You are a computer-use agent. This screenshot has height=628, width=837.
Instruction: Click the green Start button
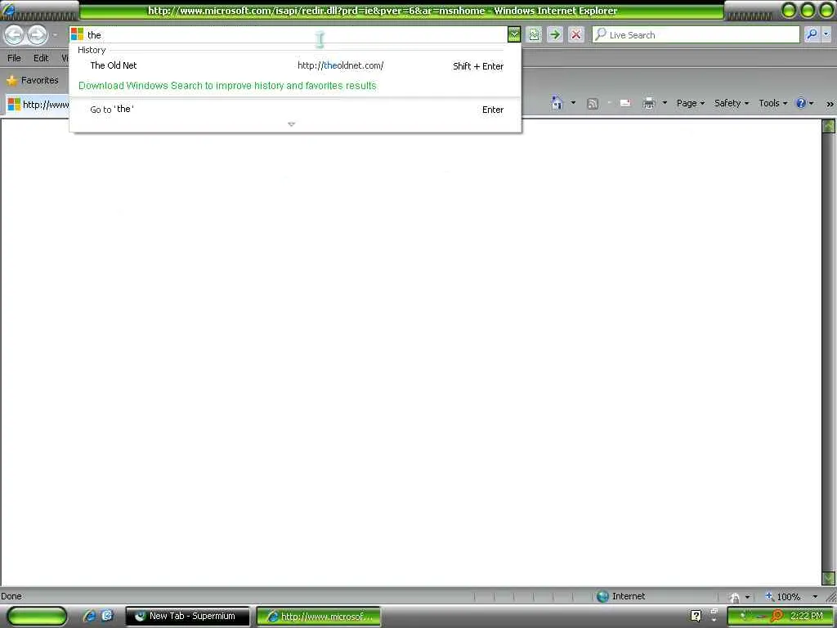pyautogui.click(x=38, y=617)
